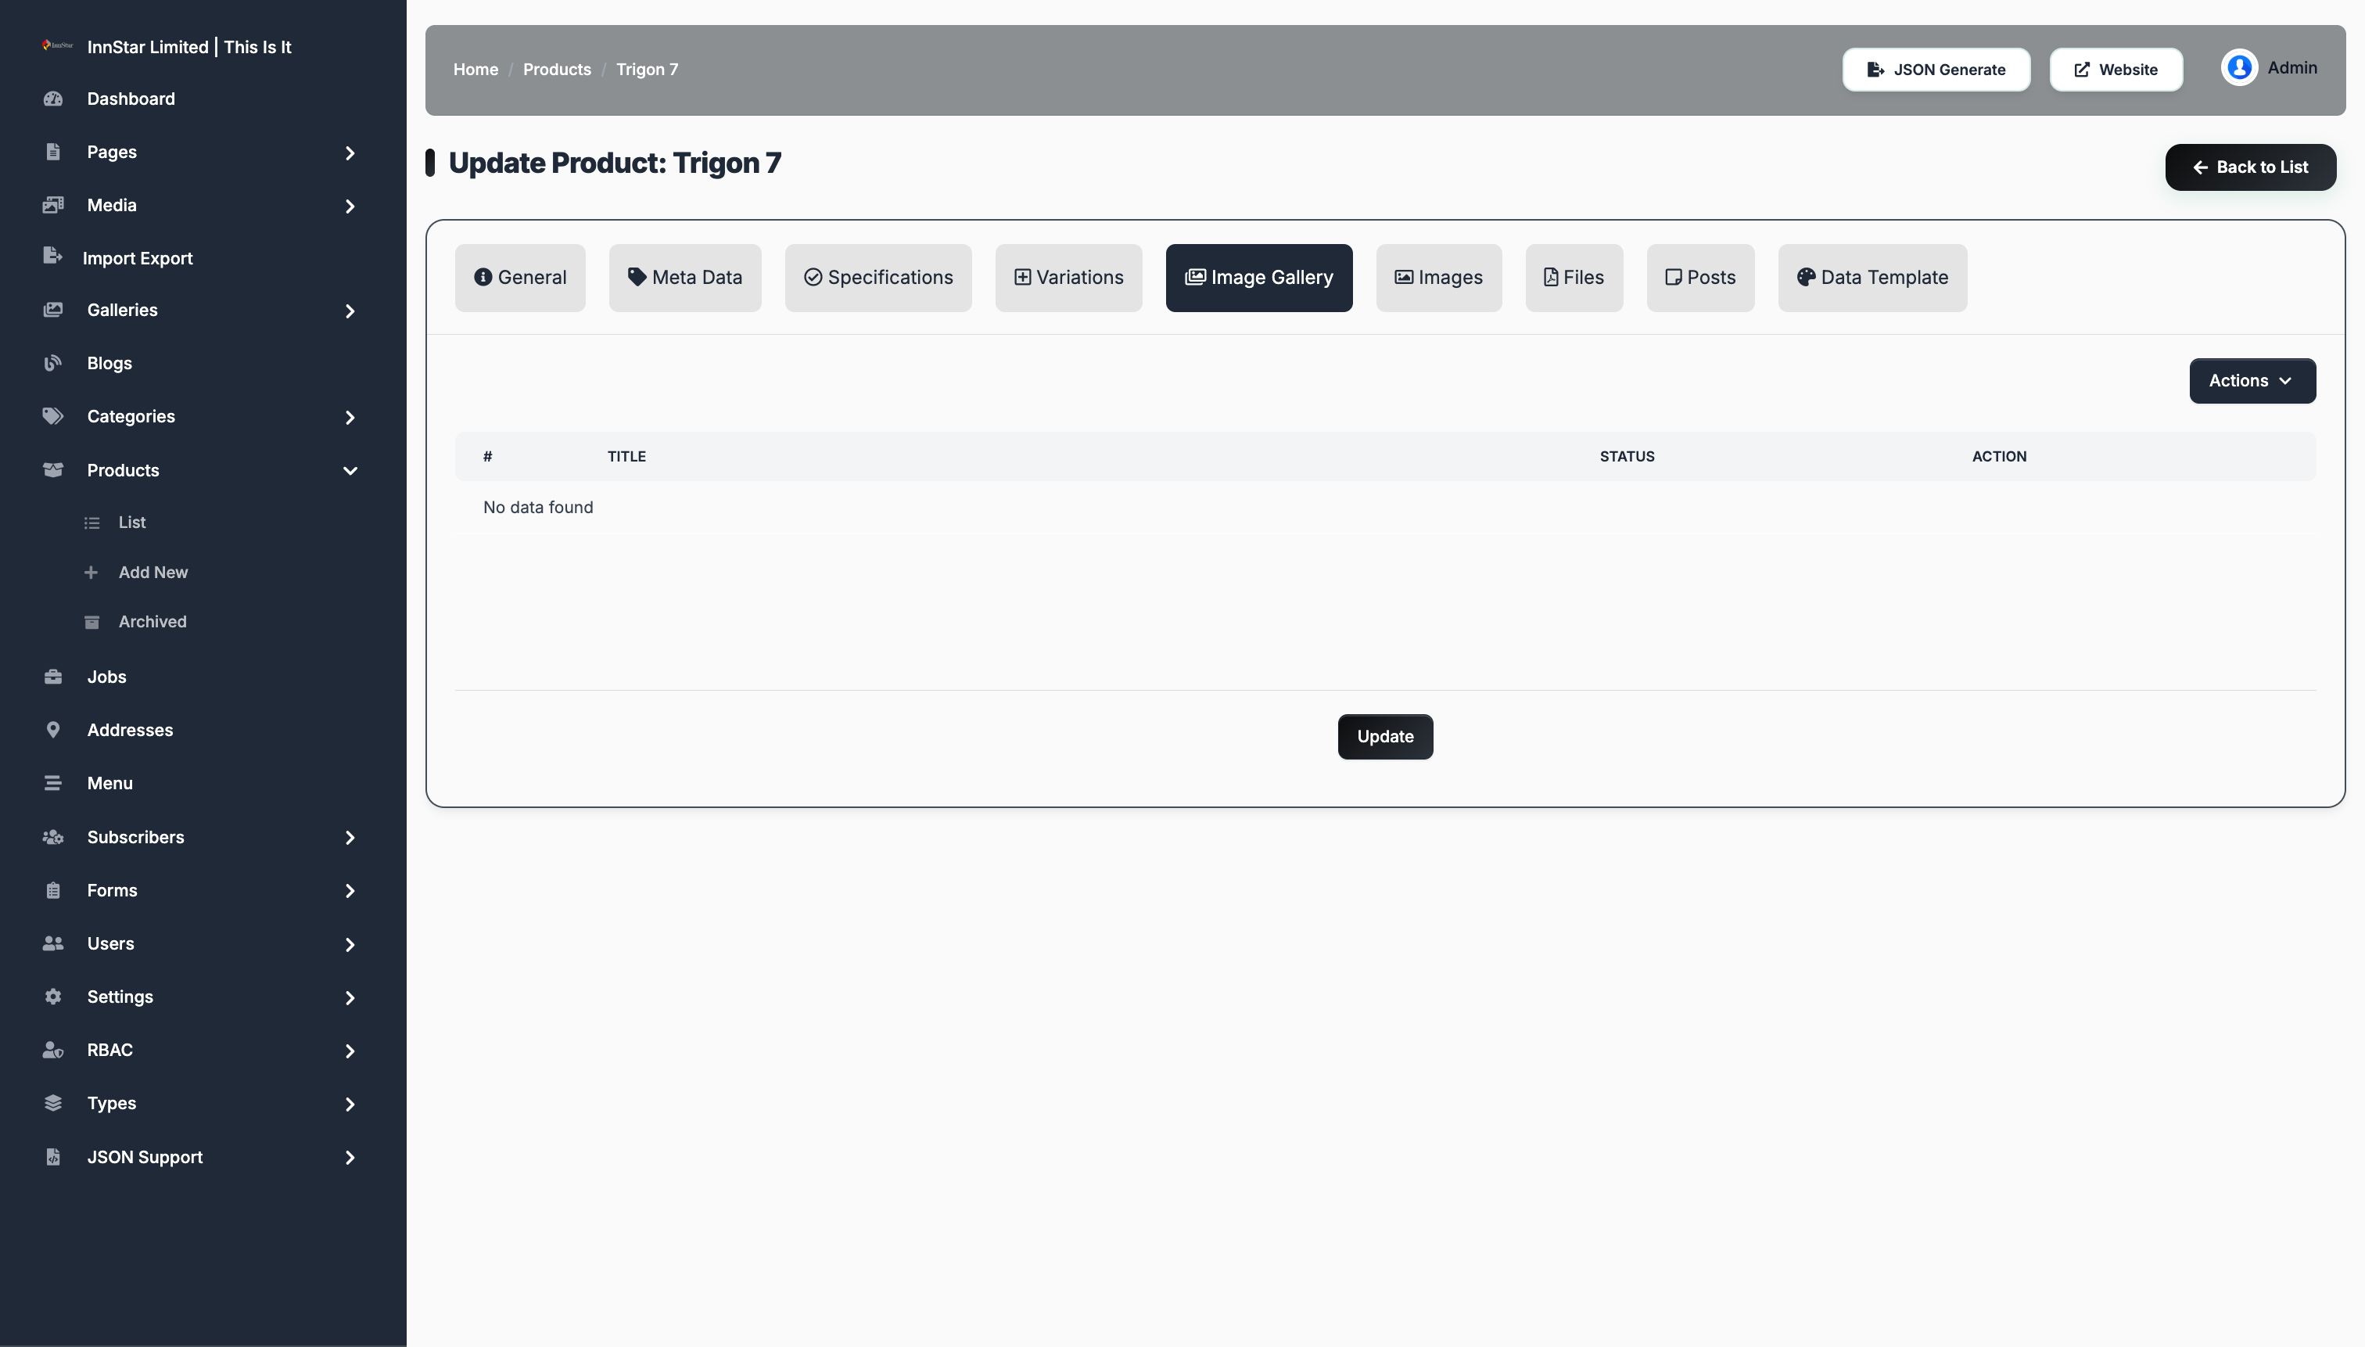2365x1347 pixels.
Task: Click the Settings gear icon in sidebar
Action: click(52, 997)
